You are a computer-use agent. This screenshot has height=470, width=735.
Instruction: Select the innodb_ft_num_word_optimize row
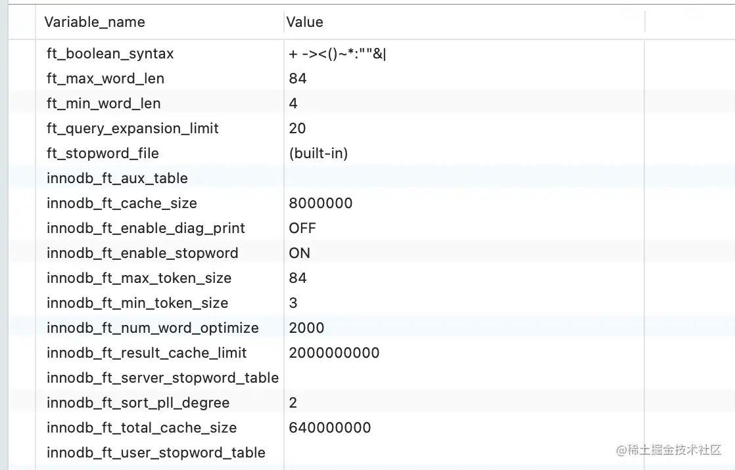152,328
